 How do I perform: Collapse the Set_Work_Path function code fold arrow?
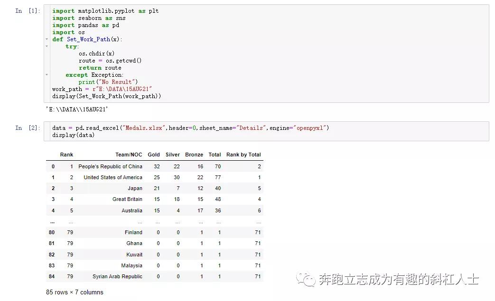(46, 39)
